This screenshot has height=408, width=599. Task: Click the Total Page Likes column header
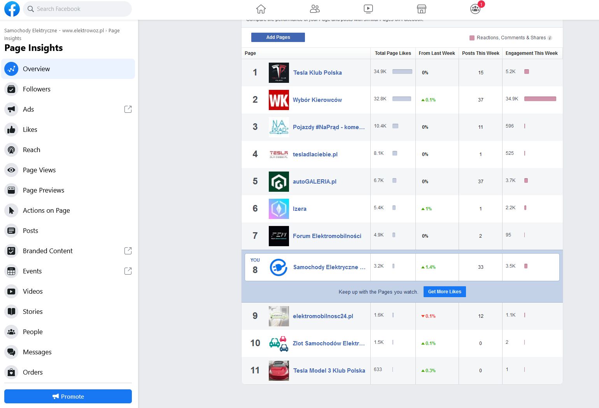[x=393, y=53]
